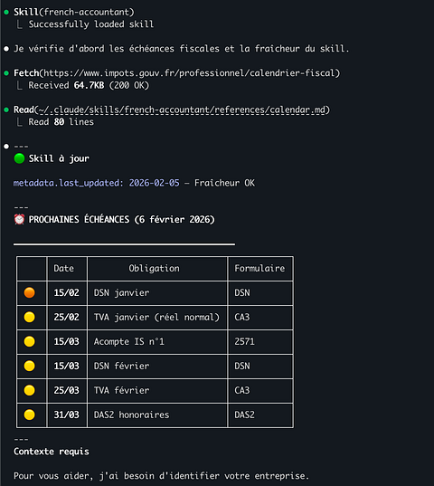
Task: Click the green bullet before Fetch command
Action: [x=6, y=73]
